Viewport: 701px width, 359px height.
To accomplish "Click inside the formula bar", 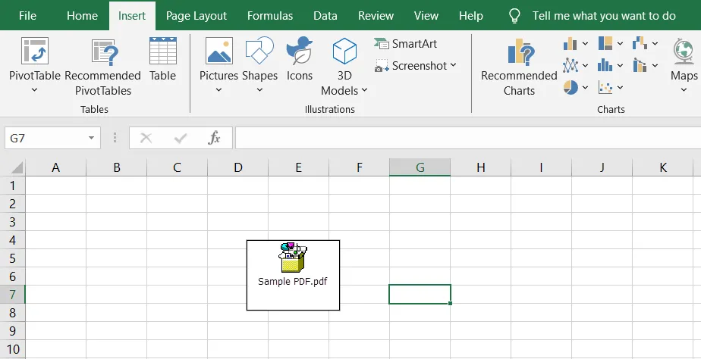I will (x=467, y=139).
